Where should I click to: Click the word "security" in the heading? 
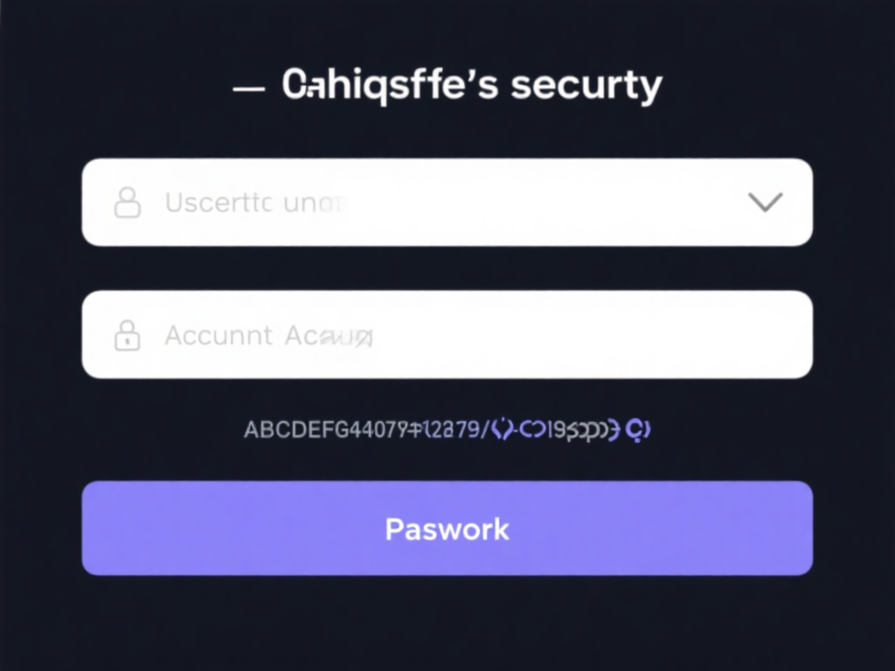point(586,86)
